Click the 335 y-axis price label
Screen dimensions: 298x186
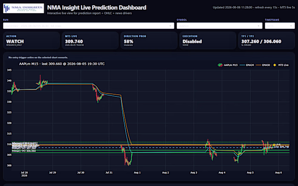(x=9, y=91)
